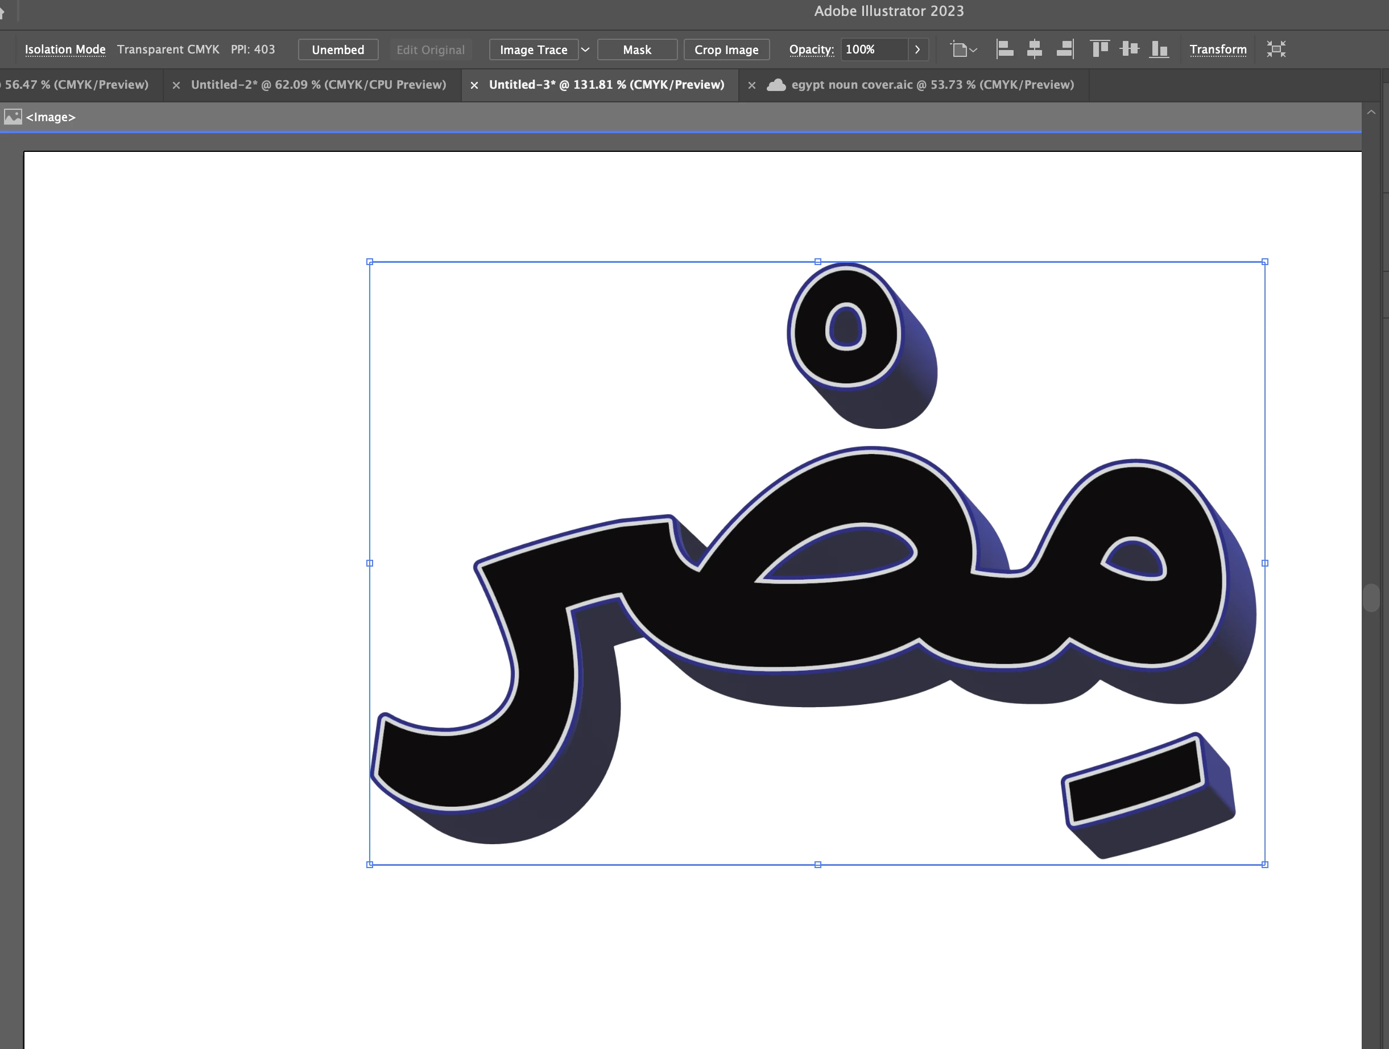Image resolution: width=1389 pixels, height=1049 pixels.
Task: Click the Opacity value field
Action: tap(874, 49)
